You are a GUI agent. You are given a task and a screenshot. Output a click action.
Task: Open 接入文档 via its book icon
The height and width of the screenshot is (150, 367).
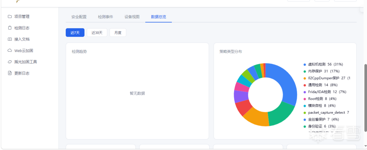10,39
